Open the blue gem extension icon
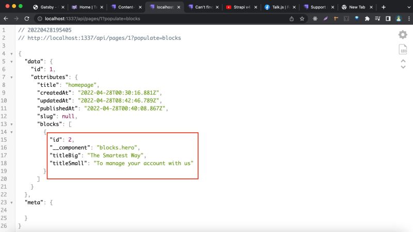 pyautogui.click(x=357, y=19)
